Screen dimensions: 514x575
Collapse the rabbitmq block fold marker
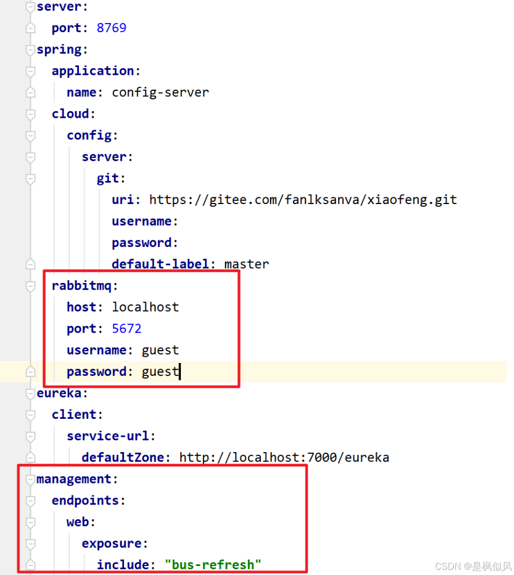tap(30, 286)
